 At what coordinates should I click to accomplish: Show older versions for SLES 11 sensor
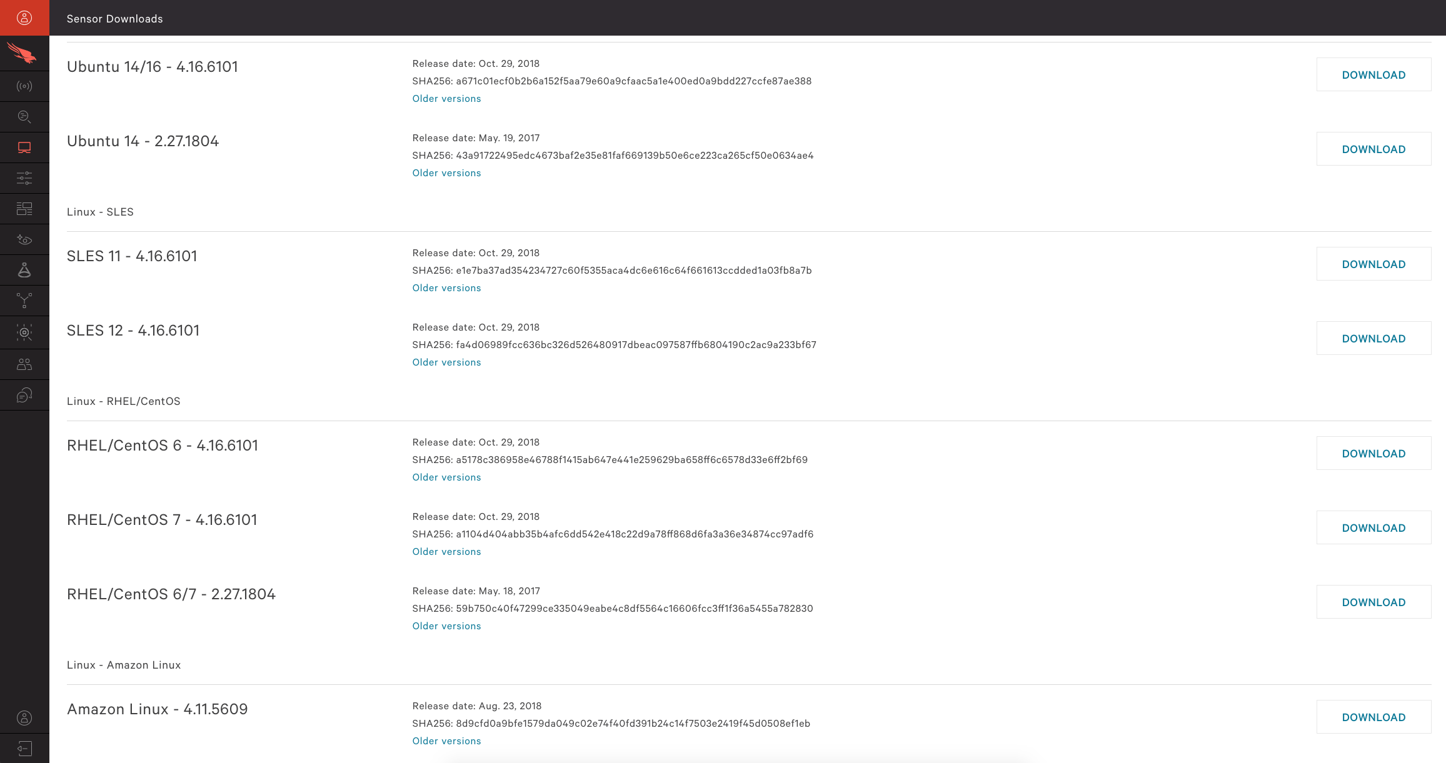(446, 288)
